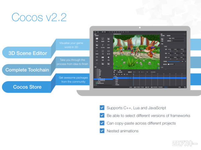Expand the mage folder arrow in resources
The width and height of the screenshot is (201, 150).
point(96,74)
